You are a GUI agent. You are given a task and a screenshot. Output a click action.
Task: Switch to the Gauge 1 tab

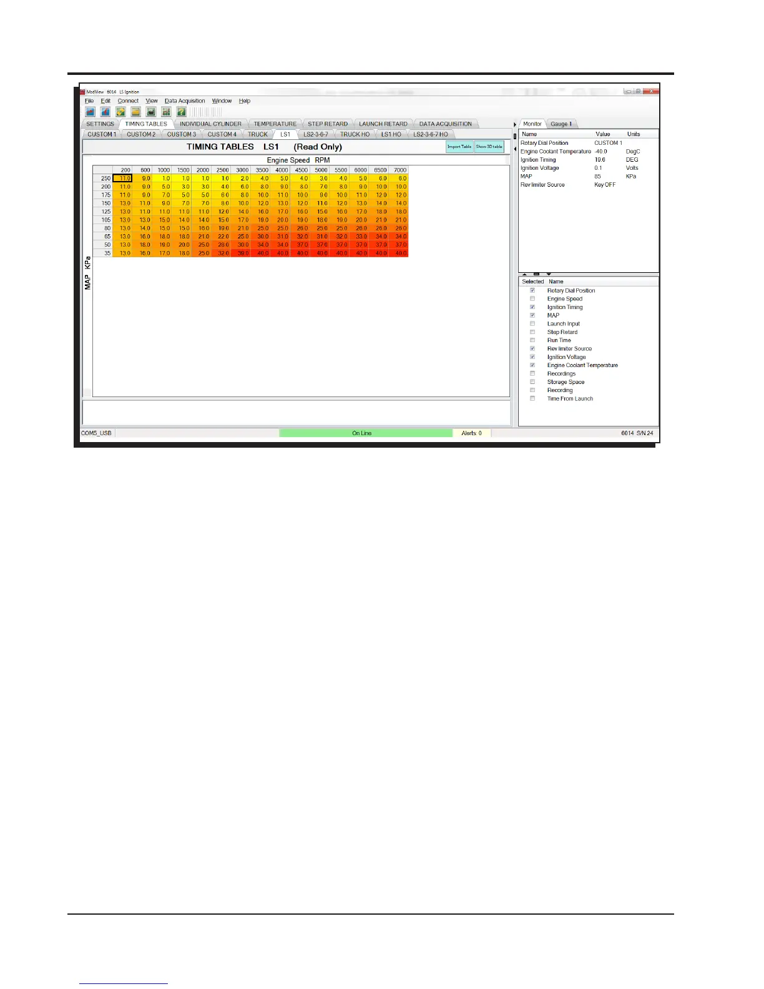click(x=561, y=124)
